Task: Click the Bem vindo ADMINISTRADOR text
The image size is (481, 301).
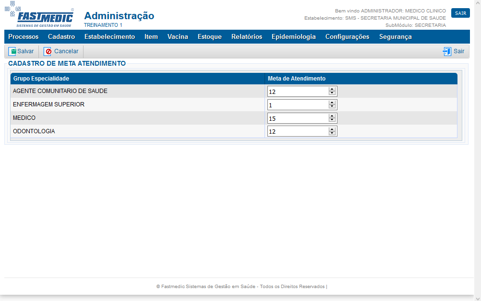Action: (390, 11)
